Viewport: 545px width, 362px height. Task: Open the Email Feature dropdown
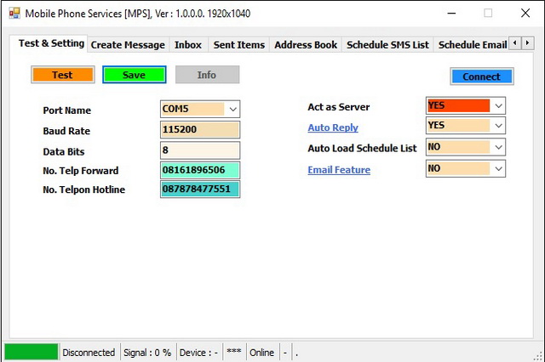498,168
